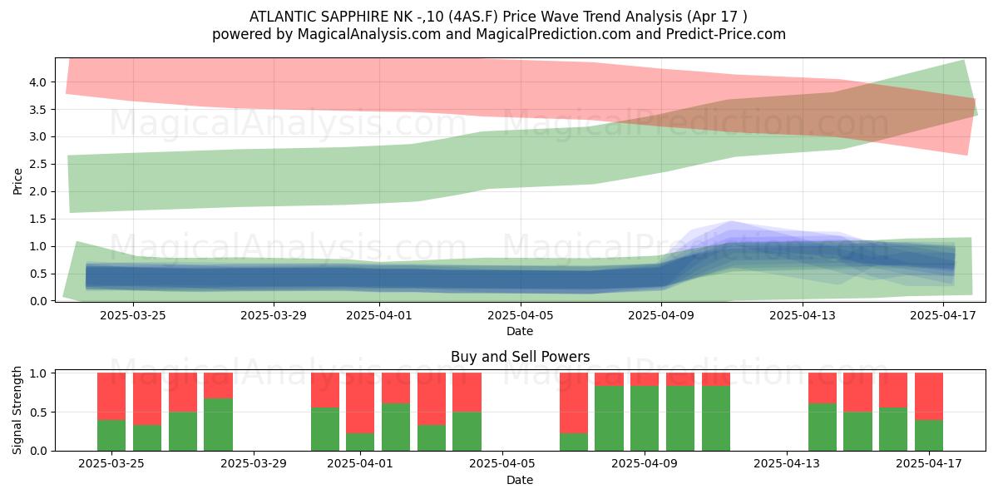
Task: Click the 'Price' y-axis label
Action: coord(18,180)
